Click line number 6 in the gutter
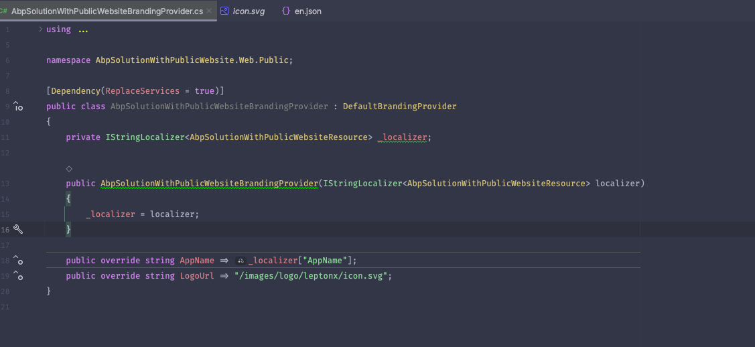 click(x=7, y=60)
